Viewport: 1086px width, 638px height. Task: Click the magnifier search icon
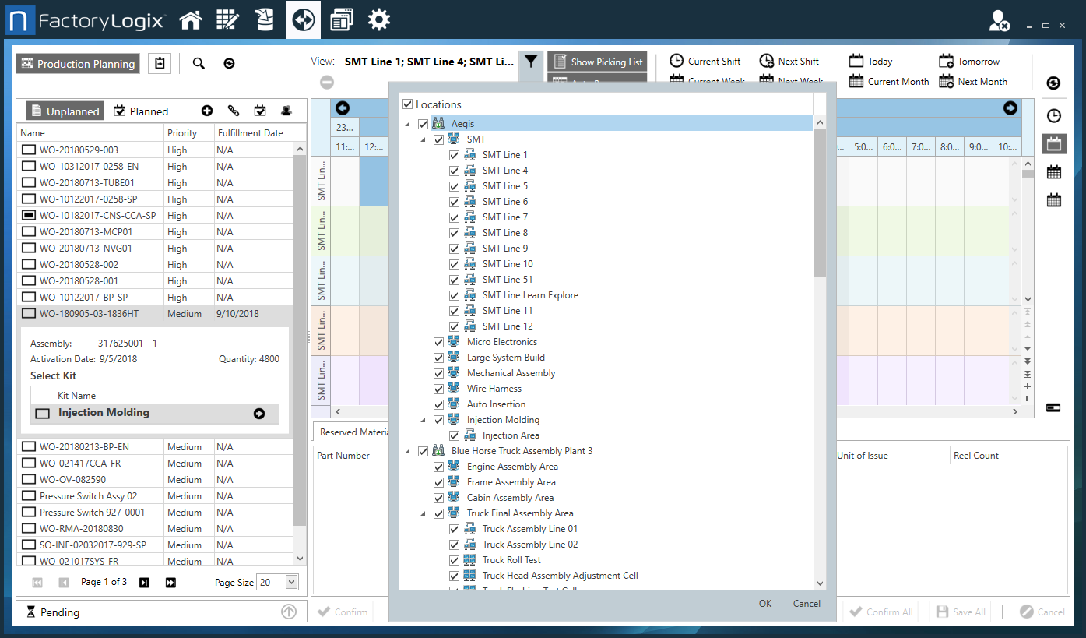coord(199,64)
